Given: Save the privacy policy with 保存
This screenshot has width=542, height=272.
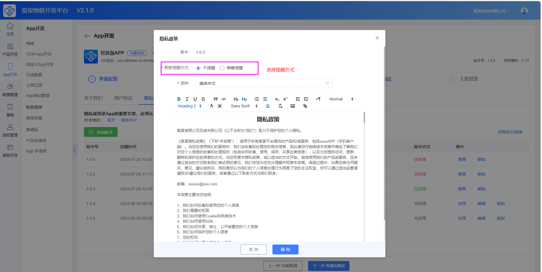Looking at the screenshot, I should point(285,249).
